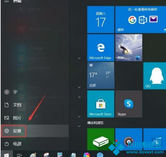Click the power symbol icon
The width and height of the screenshot is (166, 157).
tap(7, 144)
